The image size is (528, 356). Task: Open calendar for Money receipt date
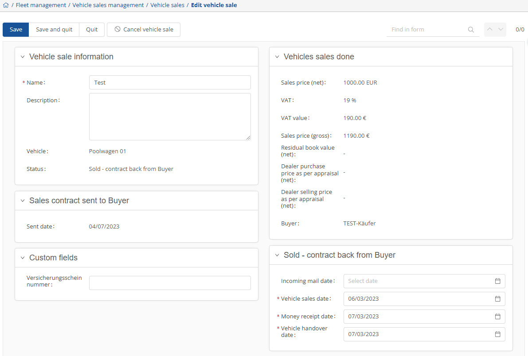(497, 317)
